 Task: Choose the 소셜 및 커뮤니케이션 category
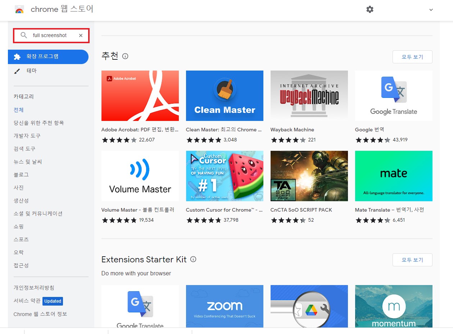[38, 213]
